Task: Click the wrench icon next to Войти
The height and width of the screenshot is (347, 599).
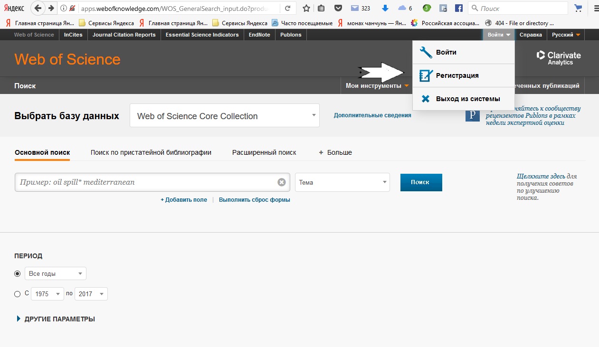Action: click(x=426, y=52)
